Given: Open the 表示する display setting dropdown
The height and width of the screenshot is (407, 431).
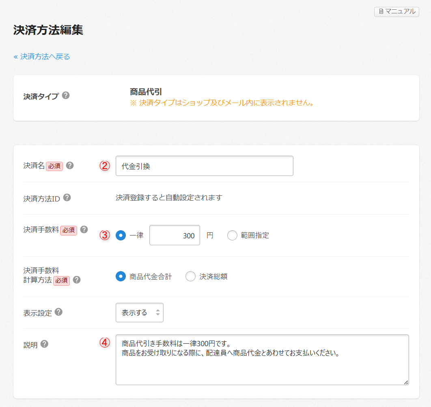Looking at the screenshot, I should (140, 313).
